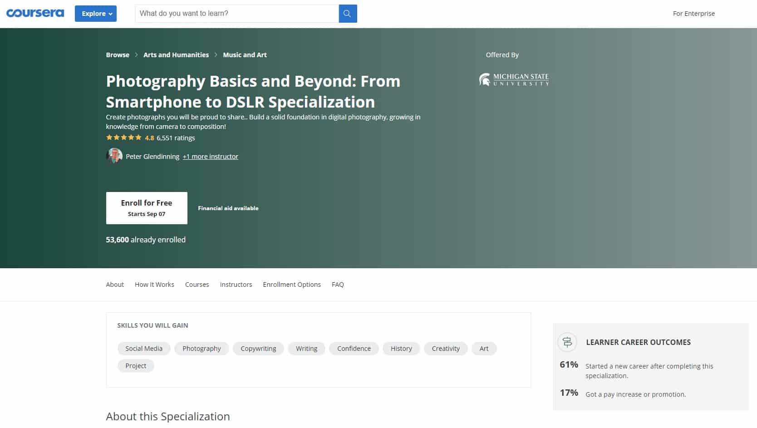Click the career outcomes signpost icon
This screenshot has height=428, width=757.
point(567,342)
